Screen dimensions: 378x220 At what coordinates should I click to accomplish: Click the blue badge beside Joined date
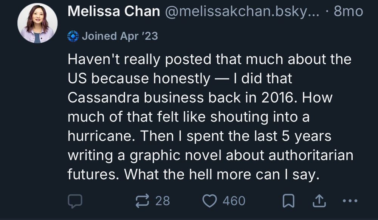pyautogui.click(x=73, y=36)
